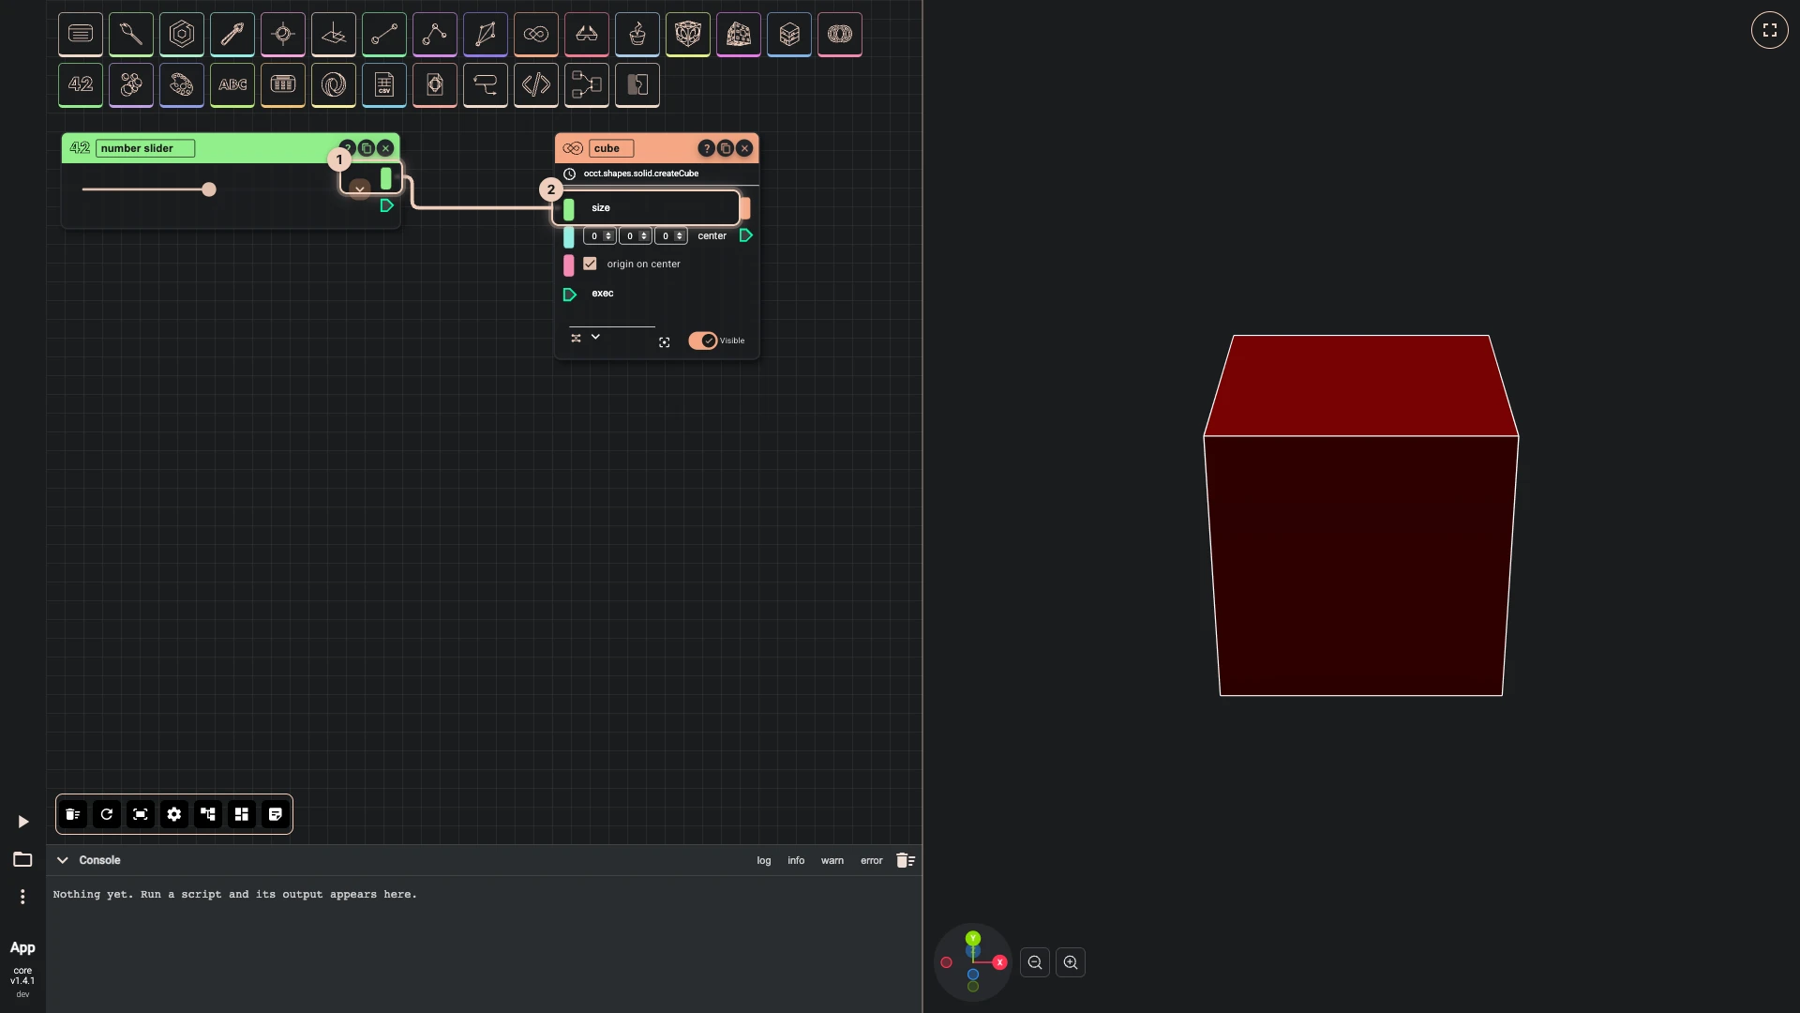This screenshot has width=1800, height=1013.
Task: Open the code brackets node category
Action: coord(536,85)
